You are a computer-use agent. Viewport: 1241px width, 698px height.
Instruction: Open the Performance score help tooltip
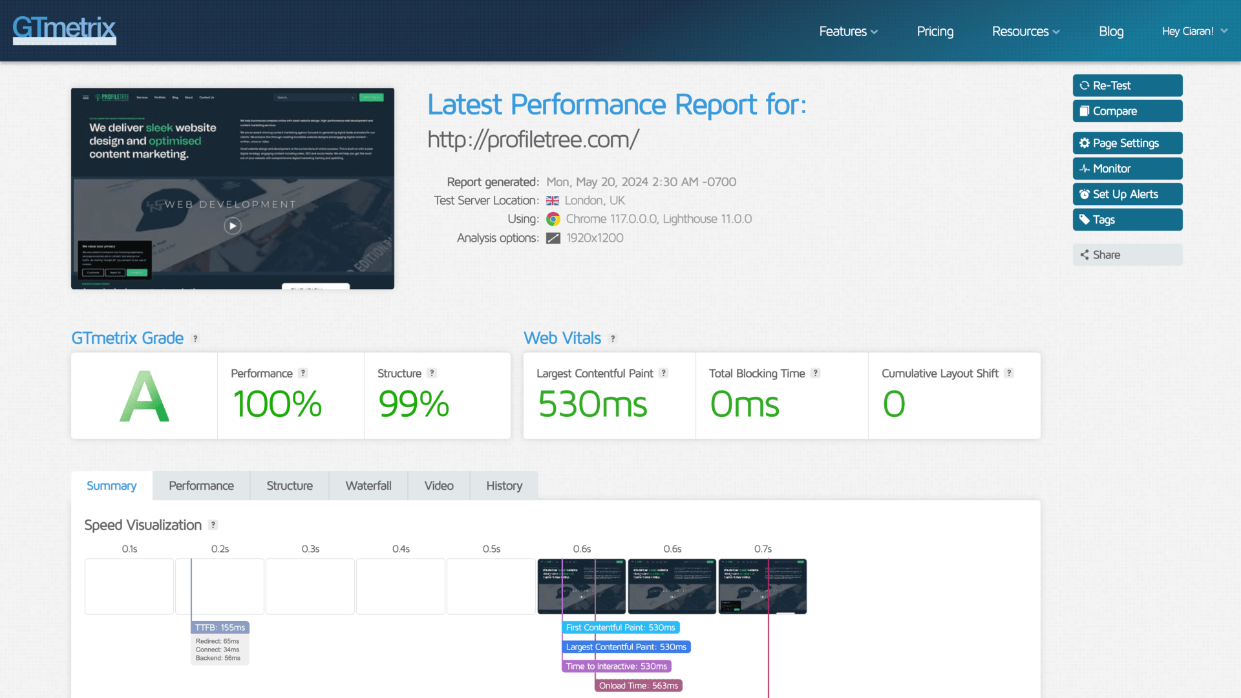coord(302,373)
